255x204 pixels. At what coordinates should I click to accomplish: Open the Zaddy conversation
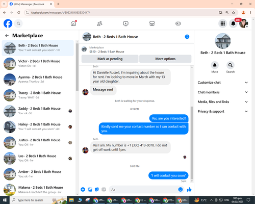[38, 111]
